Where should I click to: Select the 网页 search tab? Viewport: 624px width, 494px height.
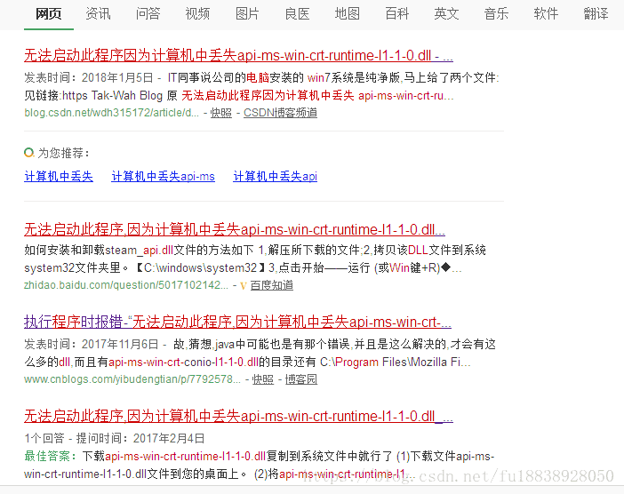click(x=49, y=14)
